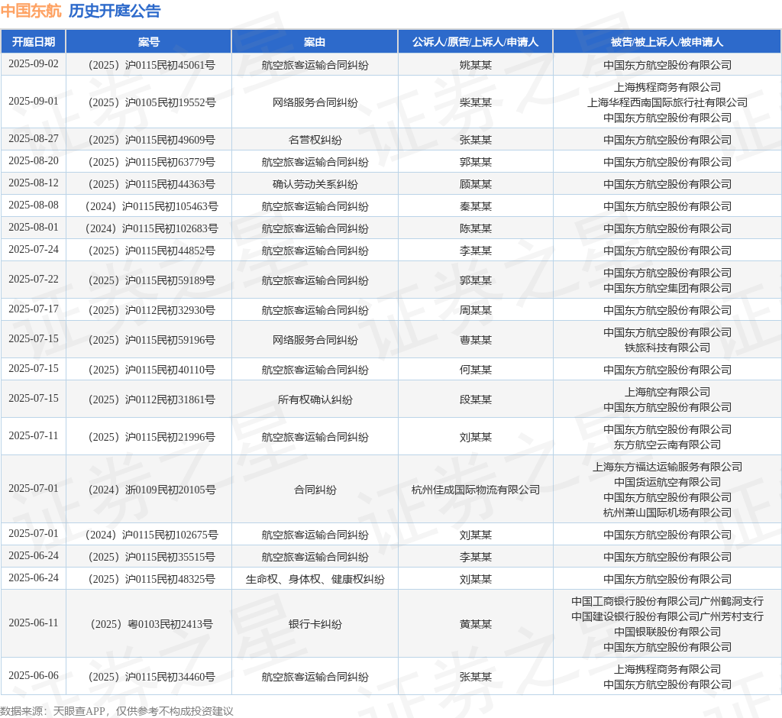Select the 开庭日期 column header
Screen dimensions: 782x718
click(34, 42)
